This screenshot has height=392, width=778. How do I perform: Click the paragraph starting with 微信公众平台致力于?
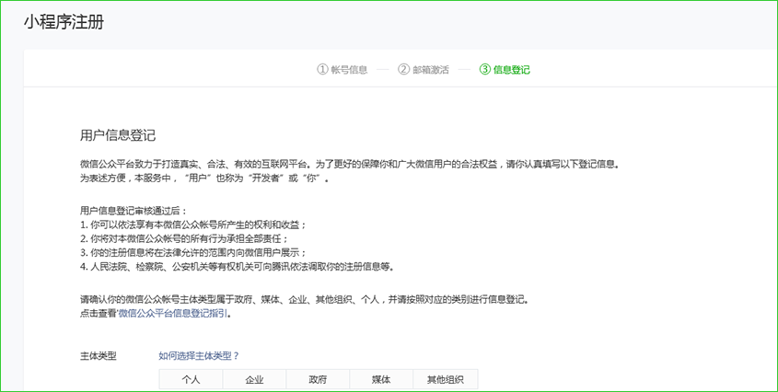tap(350, 164)
